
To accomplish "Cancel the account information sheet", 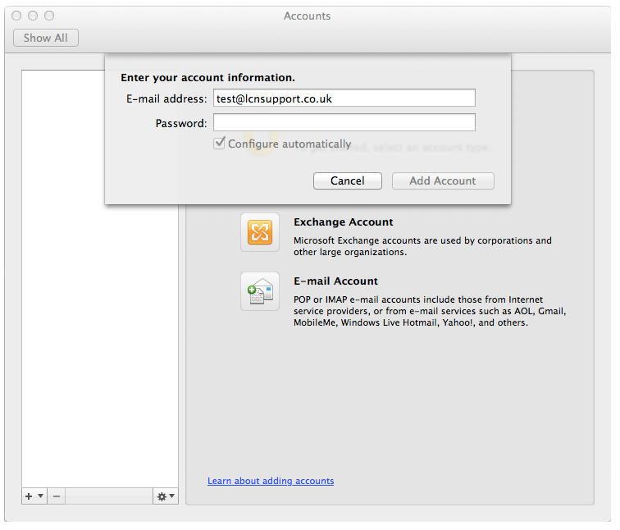I will coord(347,180).
